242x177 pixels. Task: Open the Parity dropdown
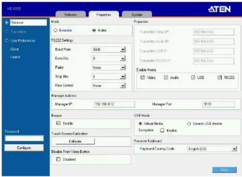pyautogui.click(x=109, y=68)
